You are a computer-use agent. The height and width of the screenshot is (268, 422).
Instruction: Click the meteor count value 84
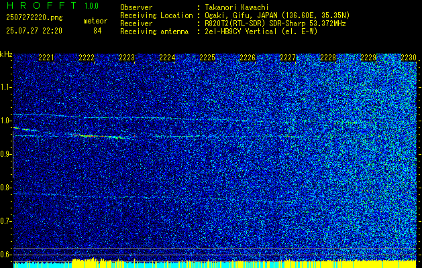tap(97, 31)
